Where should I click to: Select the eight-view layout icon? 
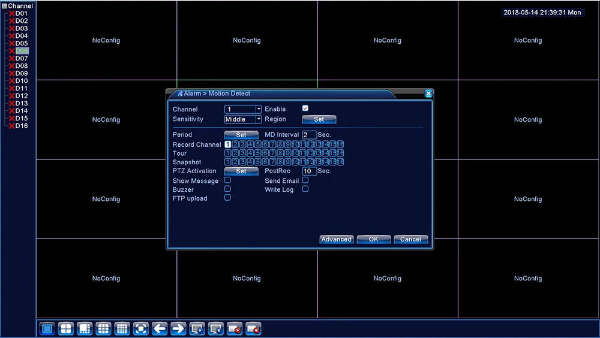pyautogui.click(x=85, y=328)
